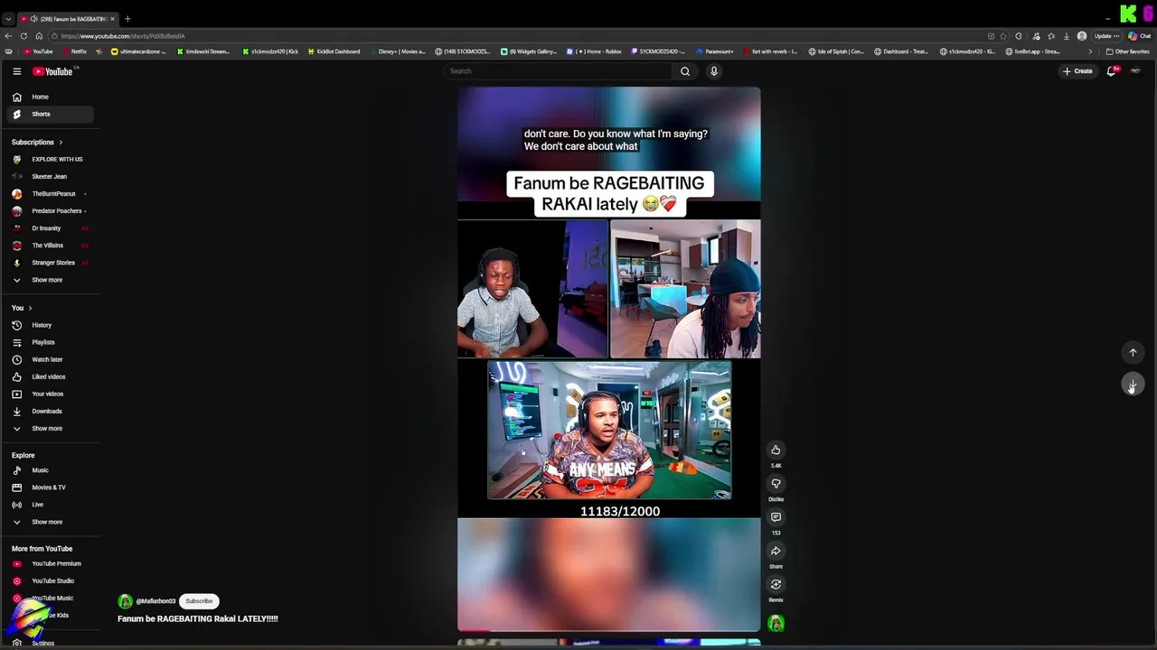Open History
Image resolution: width=1157 pixels, height=650 pixels.
coord(42,325)
